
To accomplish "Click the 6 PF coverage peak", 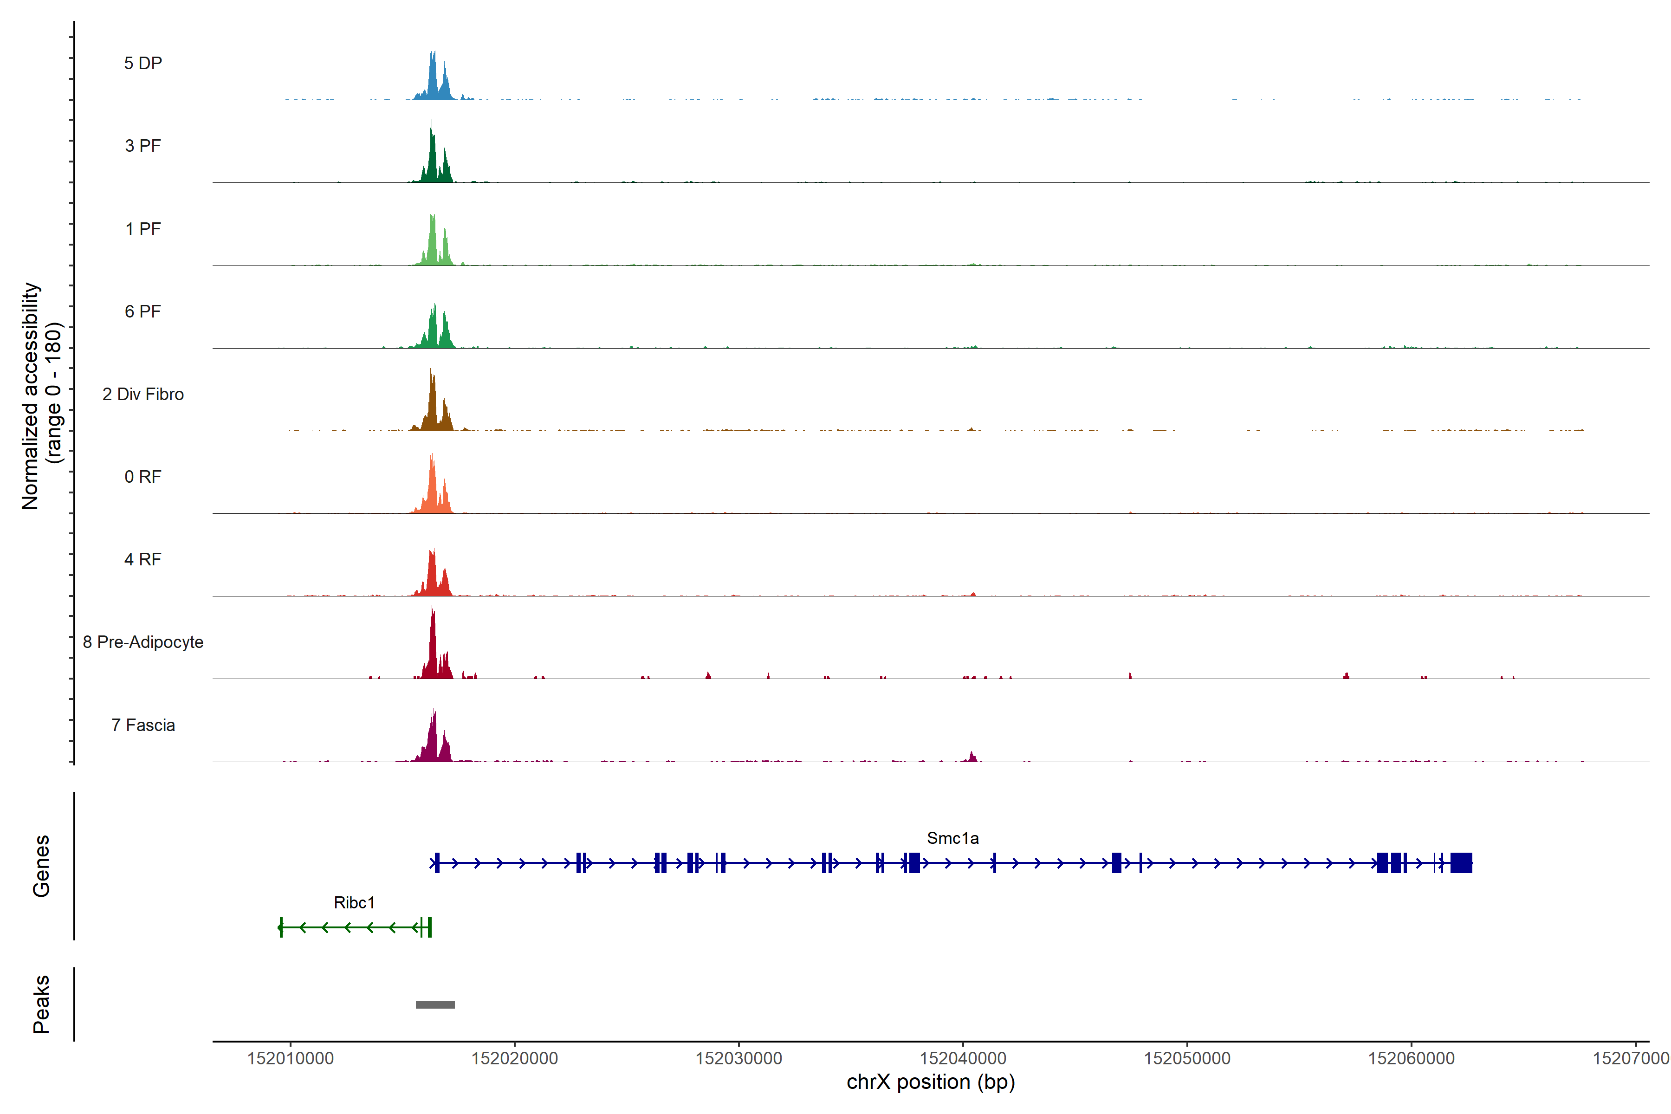I will coord(434,330).
